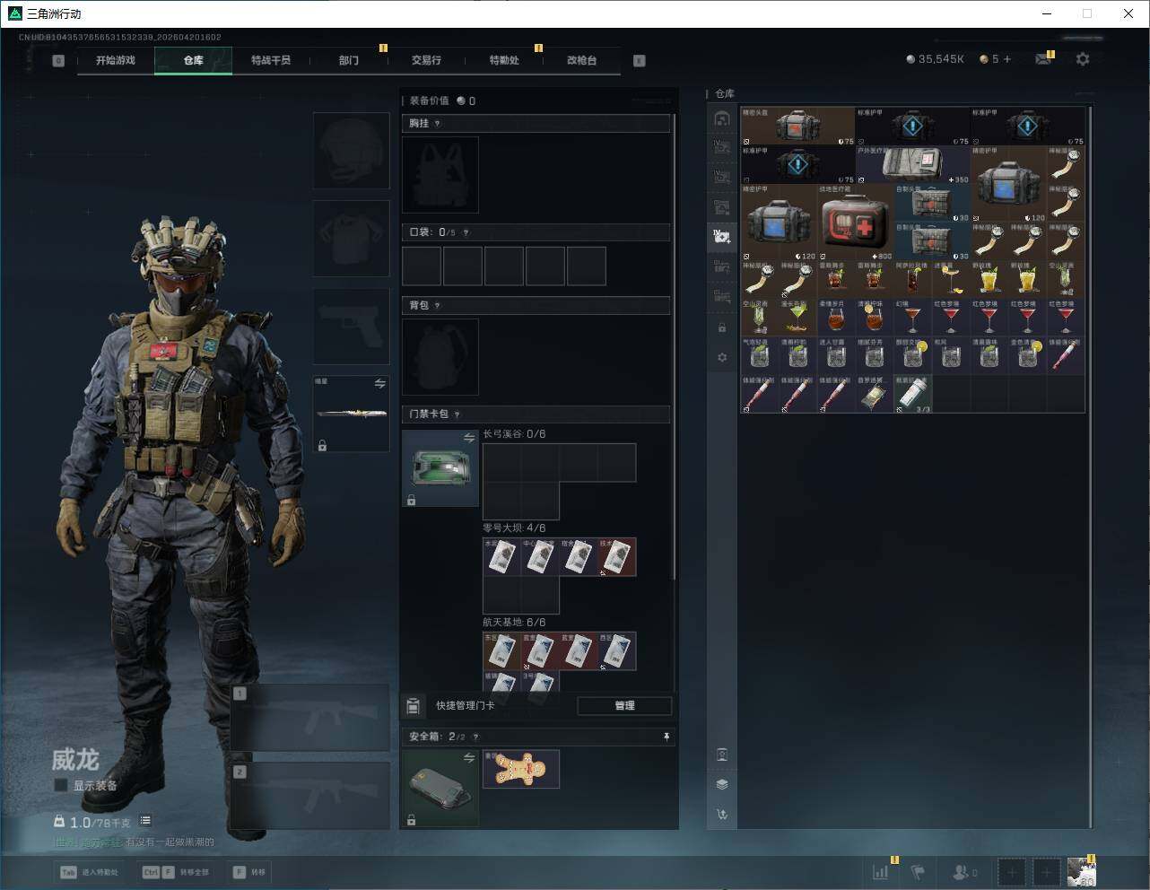Show help for 背包 section
The image size is (1150, 890).
437,306
